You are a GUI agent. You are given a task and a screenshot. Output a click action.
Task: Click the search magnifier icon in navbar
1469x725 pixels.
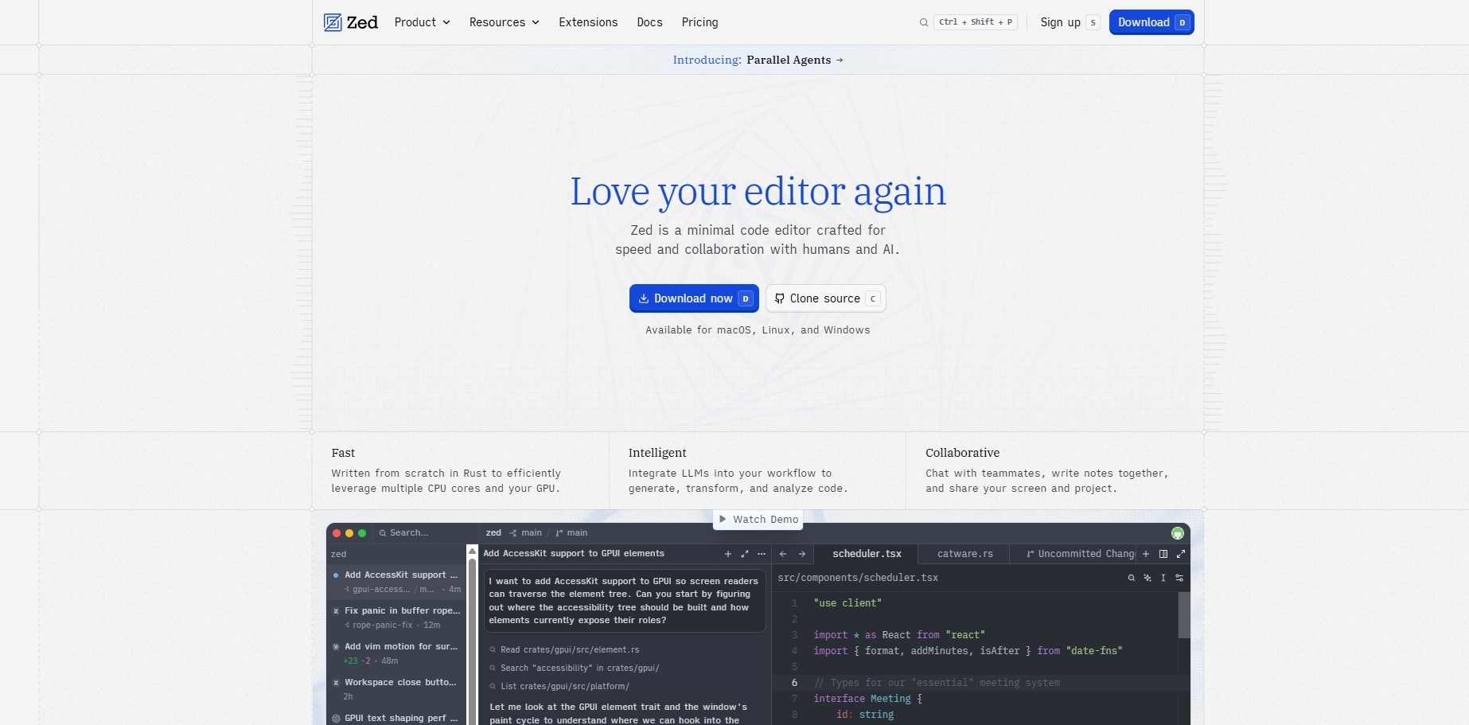coord(924,22)
